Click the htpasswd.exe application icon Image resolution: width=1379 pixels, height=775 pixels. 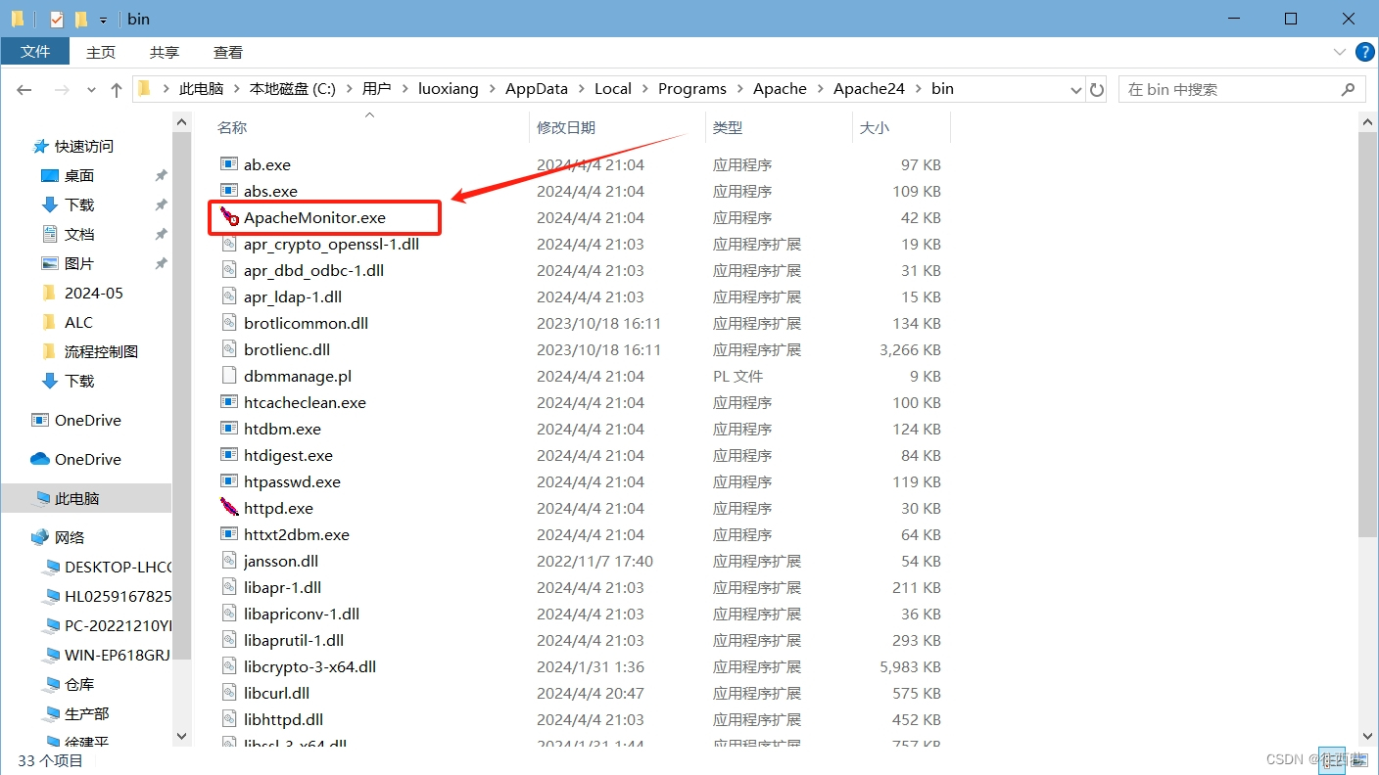point(229,481)
